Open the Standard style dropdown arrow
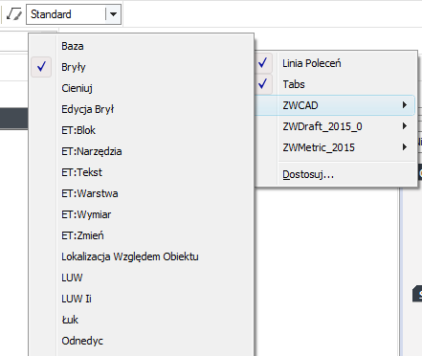 [x=113, y=14]
